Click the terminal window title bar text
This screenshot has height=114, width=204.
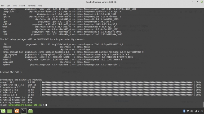[102, 2]
